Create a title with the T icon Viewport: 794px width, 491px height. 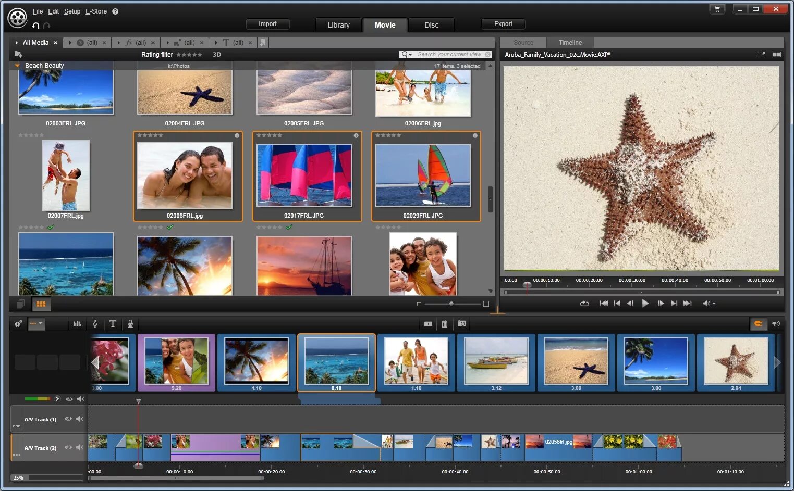(x=113, y=324)
